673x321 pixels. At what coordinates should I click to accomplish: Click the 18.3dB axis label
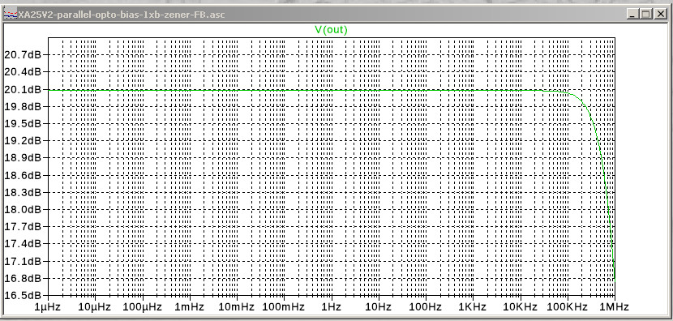click(x=23, y=192)
